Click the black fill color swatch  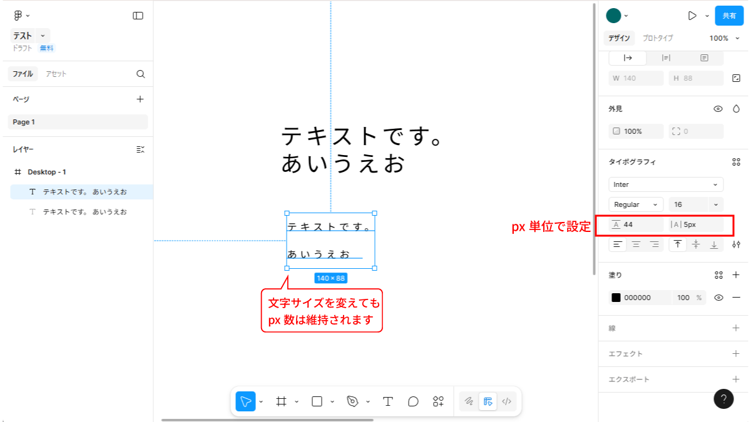pyautogui.click(x=616, y=298)
